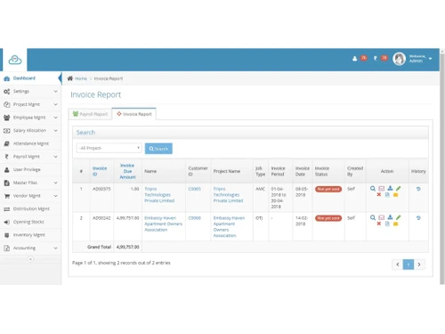Click Not yet sent badge for AD00375
Screen dimensions: 445x334
coord(328,189)
